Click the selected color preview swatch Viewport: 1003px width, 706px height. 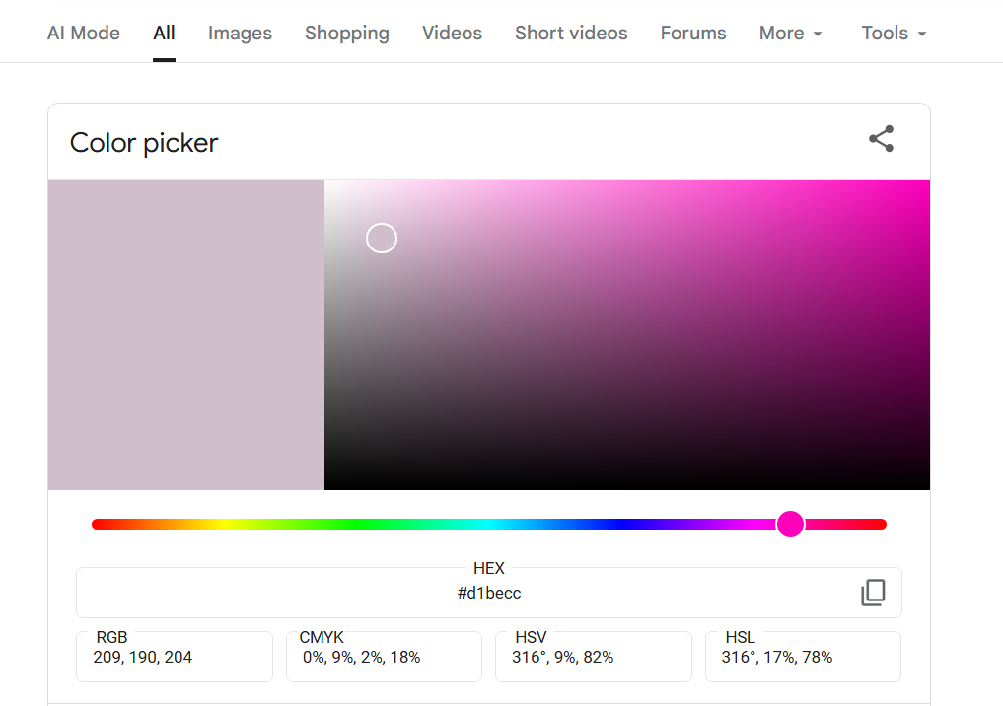[x=186, y=335]
